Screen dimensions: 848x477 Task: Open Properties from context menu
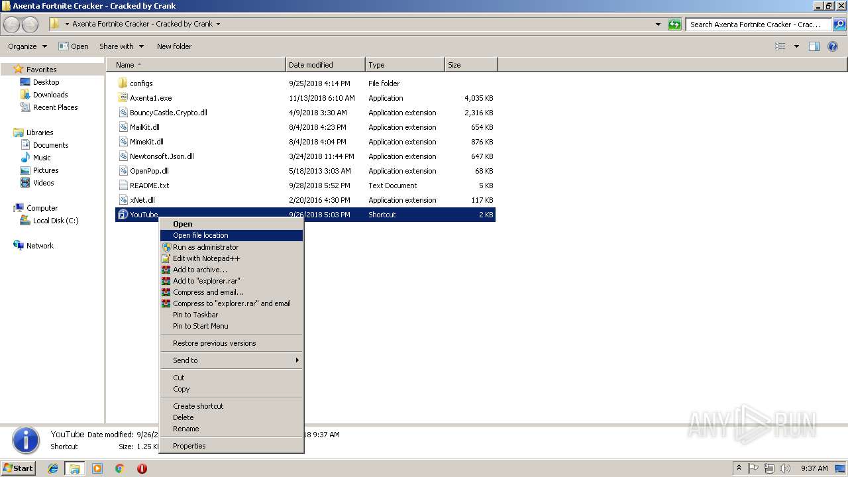[231, 446]
